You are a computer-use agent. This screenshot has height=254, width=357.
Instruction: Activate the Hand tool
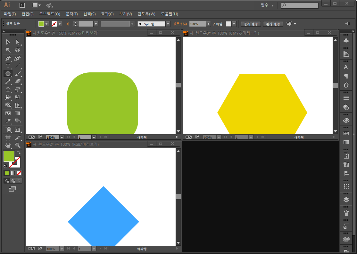click(8, 145)
